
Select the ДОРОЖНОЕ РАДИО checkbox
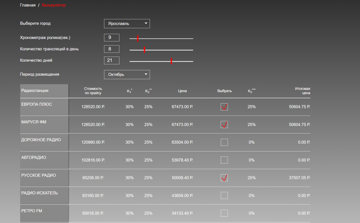click(x=224, y=142)
